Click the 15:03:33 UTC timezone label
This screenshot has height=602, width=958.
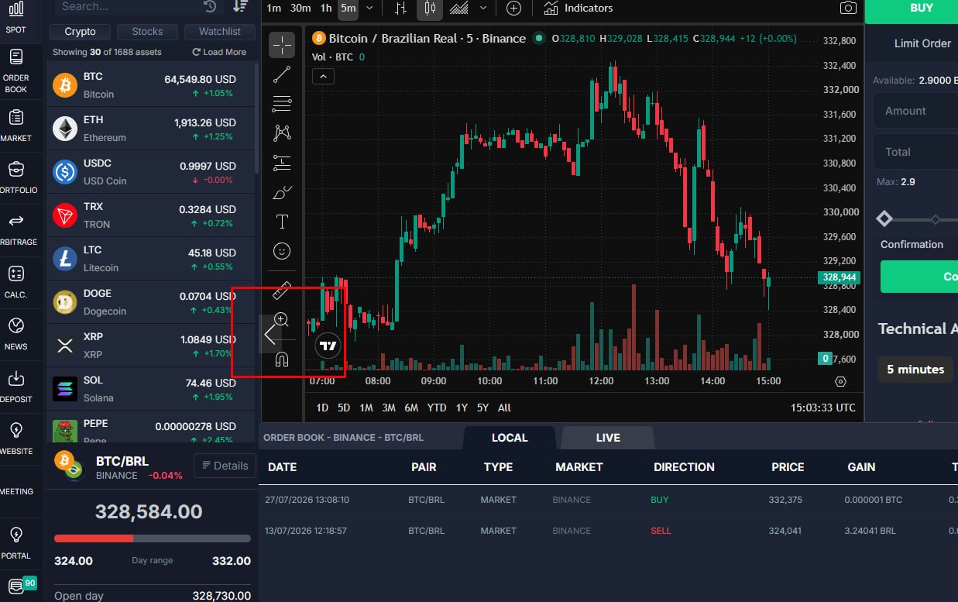tap(823, 408)
